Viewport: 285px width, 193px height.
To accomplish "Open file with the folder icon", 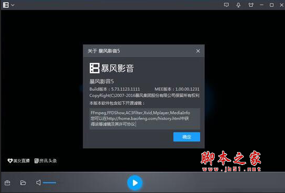I will tap(23, 183).
